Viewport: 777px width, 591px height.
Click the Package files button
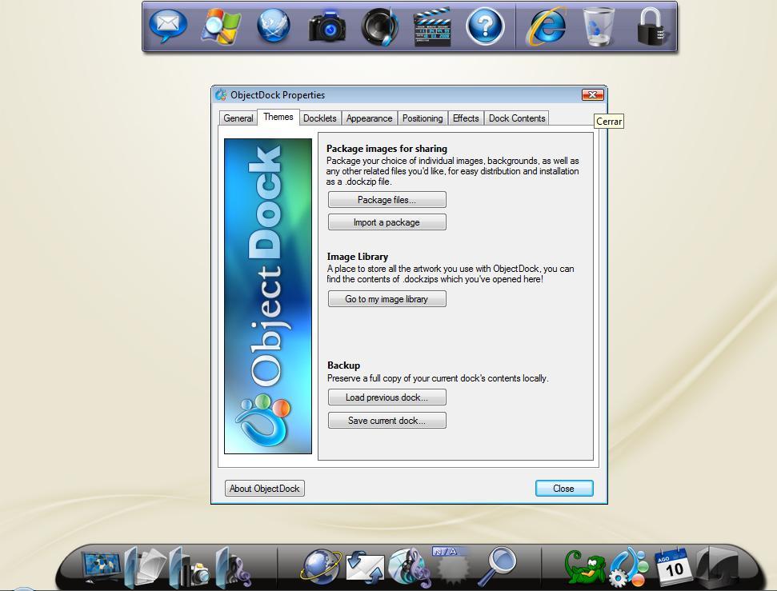coord(386,199)
